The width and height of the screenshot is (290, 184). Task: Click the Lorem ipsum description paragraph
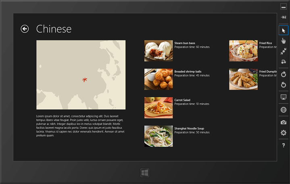(x=80, y=126)
